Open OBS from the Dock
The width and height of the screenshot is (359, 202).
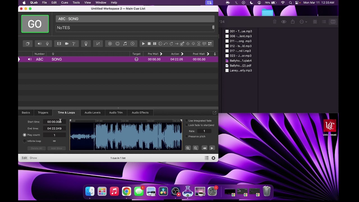coord(175,191)
